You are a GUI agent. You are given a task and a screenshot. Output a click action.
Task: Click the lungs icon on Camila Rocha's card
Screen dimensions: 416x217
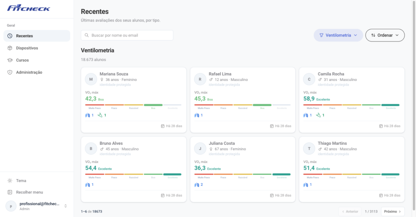(305, 115)
